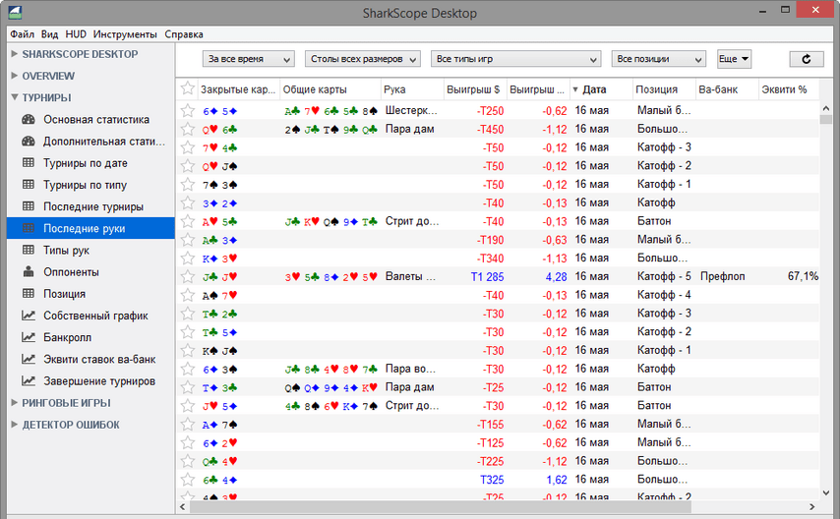The width and height of the screenshot is (840, 519).
Task: Open the HUD menu
Action: point(76,34)
